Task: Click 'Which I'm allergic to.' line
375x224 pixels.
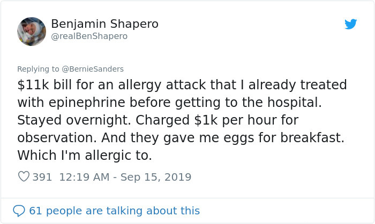Action: (x=85, y=155)
